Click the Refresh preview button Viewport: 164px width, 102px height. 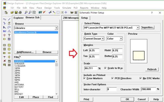coord(152,69)
